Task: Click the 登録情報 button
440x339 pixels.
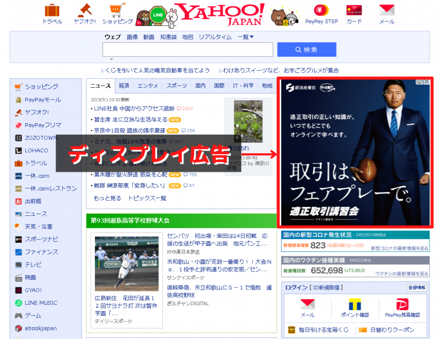Action: [x=417, y=288]
